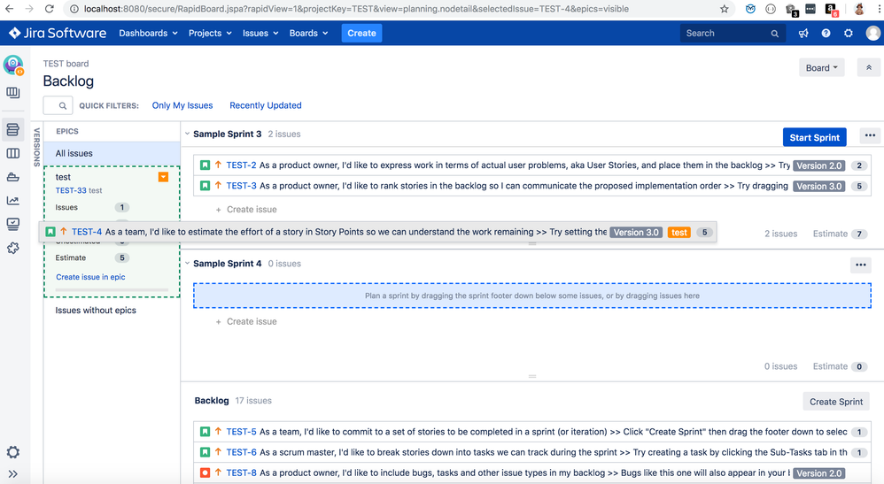Viewport: 884px width, 484px height.
Task: Click the project avatar in sidebar
Action: click(x=13, y=65)
